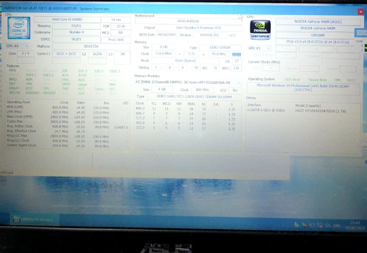Click the 2 / 4 core count field
Image resolution: width=367 pixels, height=253 pixels.
tap(25, 53)
